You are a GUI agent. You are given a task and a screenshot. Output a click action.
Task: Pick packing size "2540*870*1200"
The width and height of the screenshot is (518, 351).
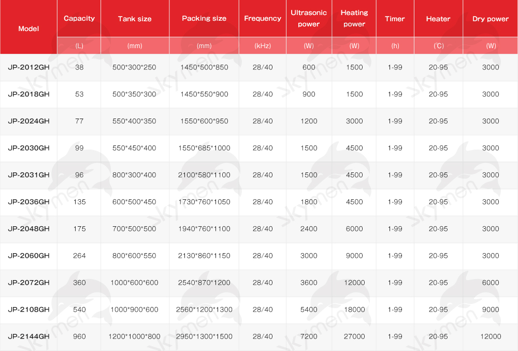pyautogui.click(x=204, y=283)
